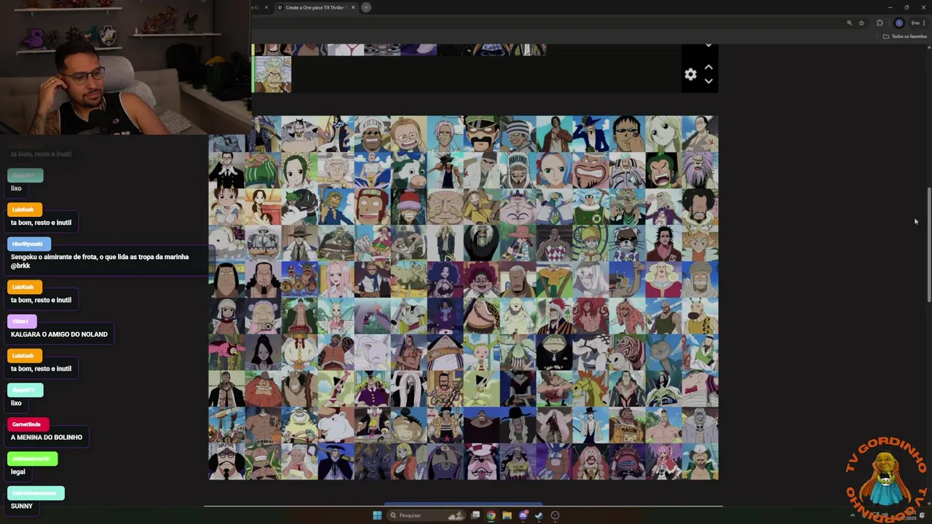
Task: Click the 'Garnetlinda' chat username badge
Action: tap(28, 424)
